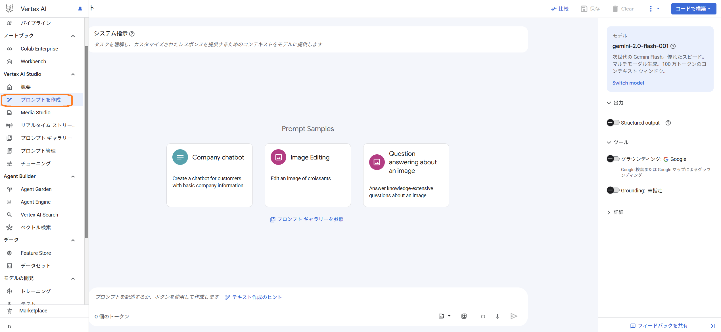Click the add prompt example icon
721x332 pixels.
(x=464, y=316)
